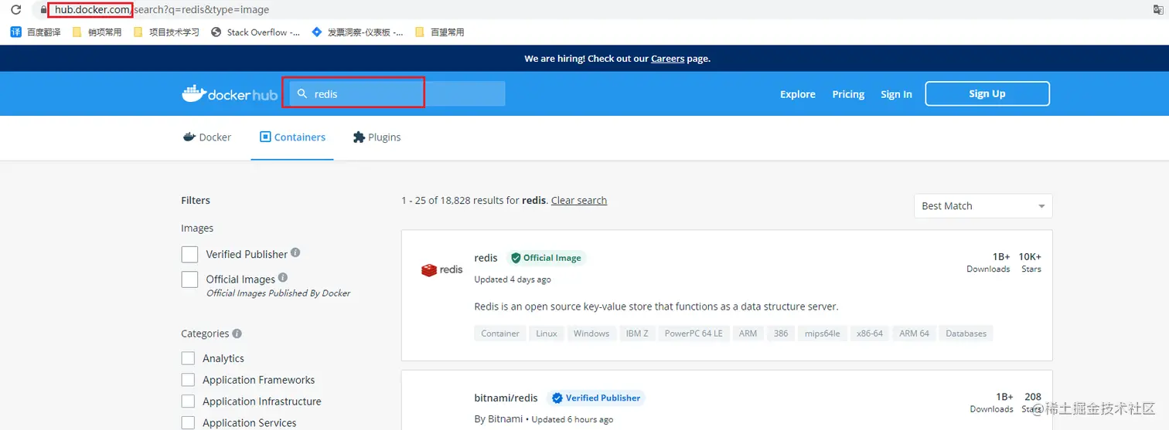Viewport: 1169px width, 430px height.
Task: Open the redis official image result
Action: coord(486,258)
